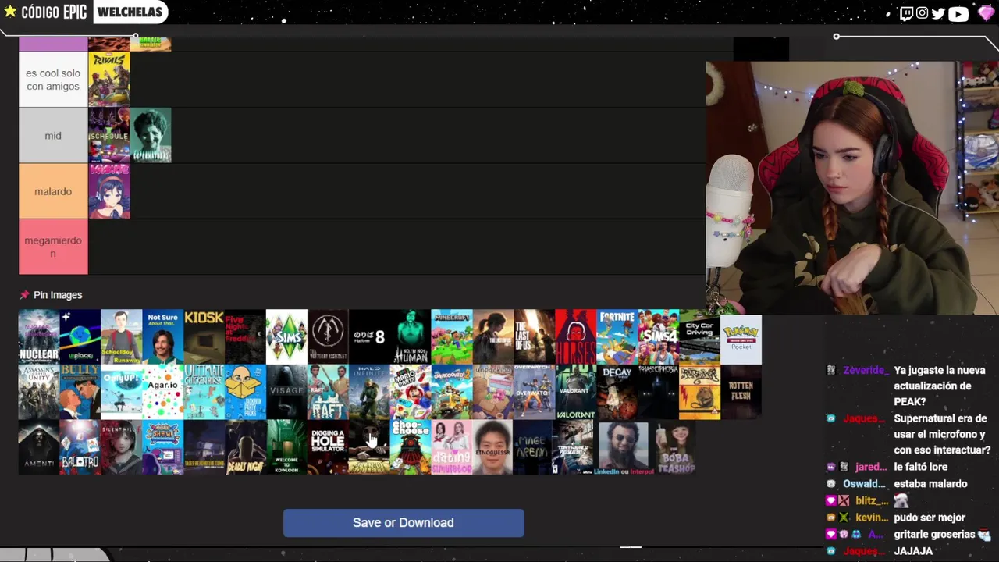Select the SchoolBoy Runaway image
Screen dimensions: 999x562
[122, 337]
